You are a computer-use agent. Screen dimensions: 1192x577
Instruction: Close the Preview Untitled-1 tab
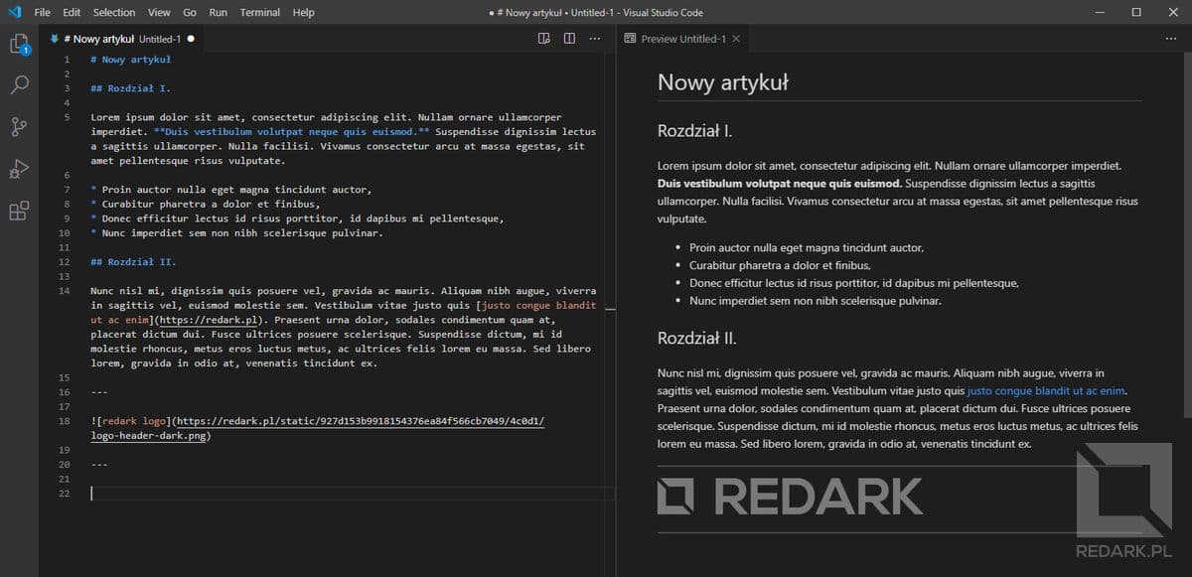(x=736, y=39)
